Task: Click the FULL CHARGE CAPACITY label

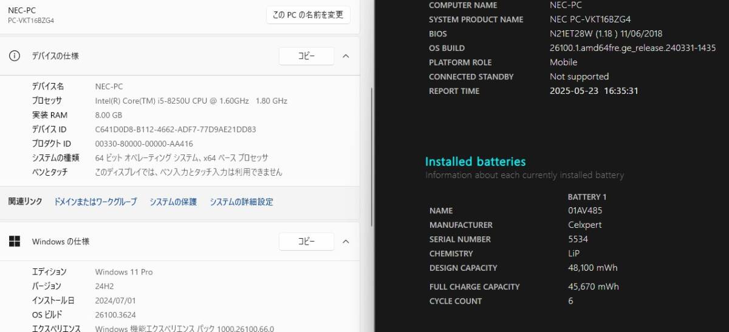Action: point(474,287)
